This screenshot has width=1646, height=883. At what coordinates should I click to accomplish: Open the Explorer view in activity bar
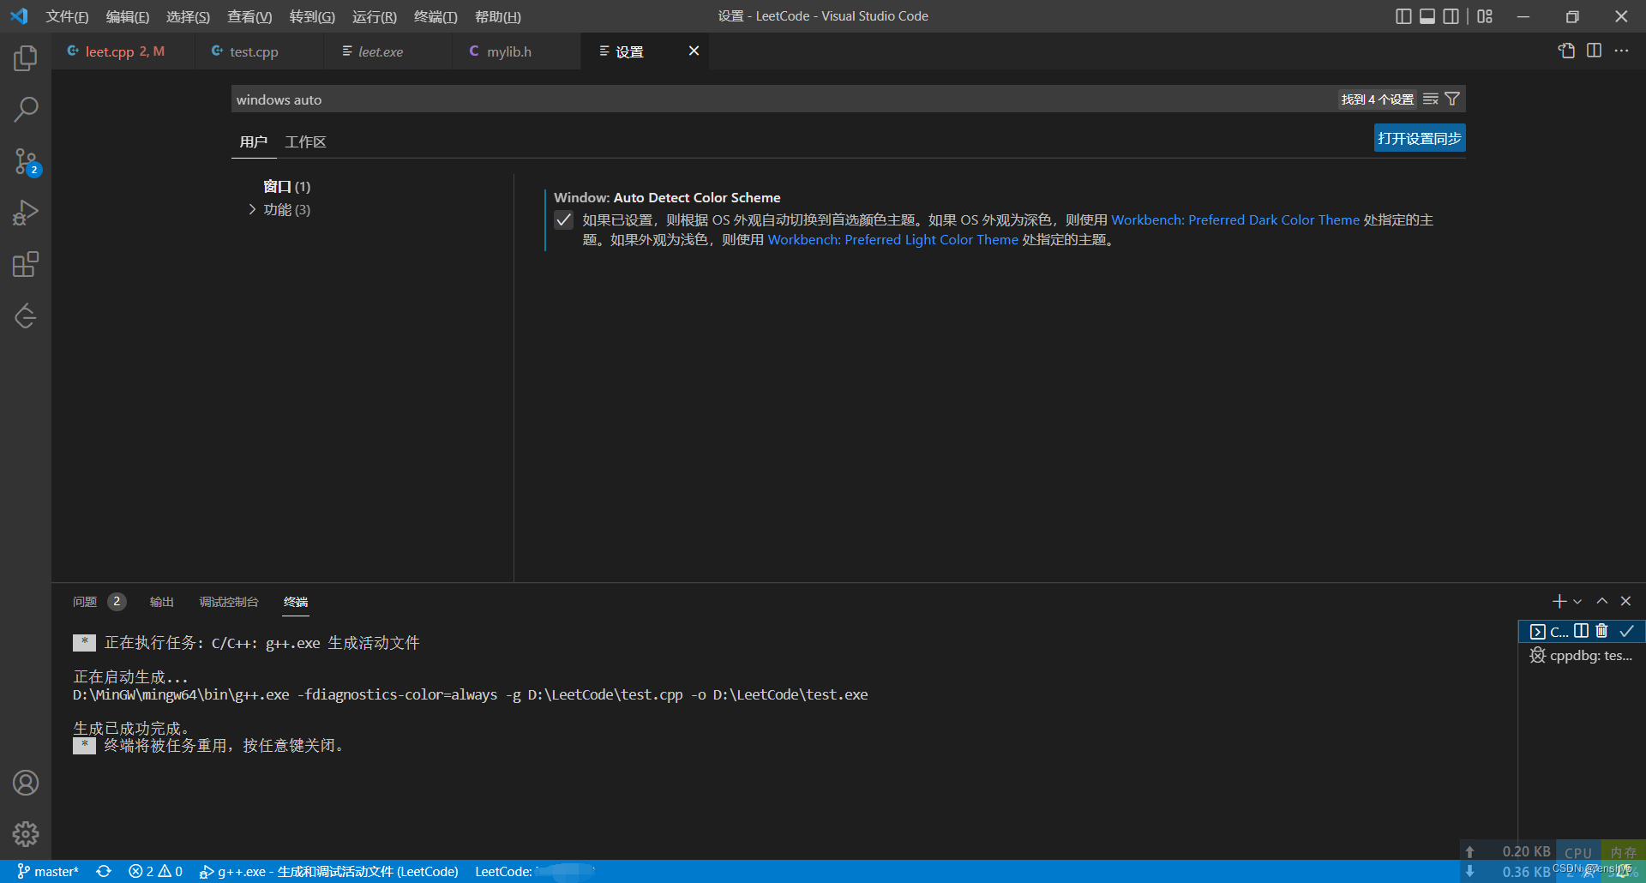[26, 58]
